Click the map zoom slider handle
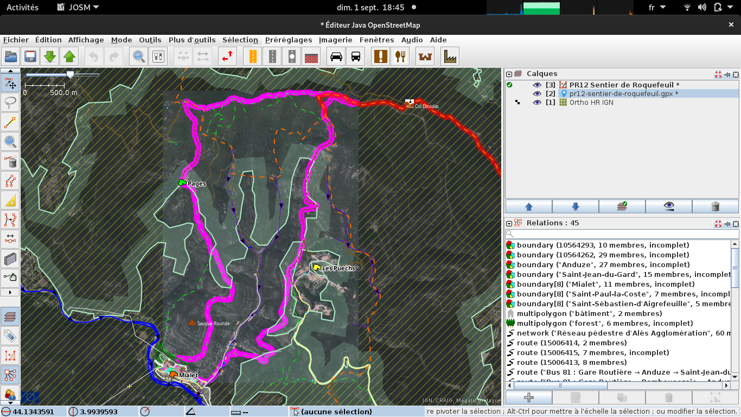 (x=70, y=74)
